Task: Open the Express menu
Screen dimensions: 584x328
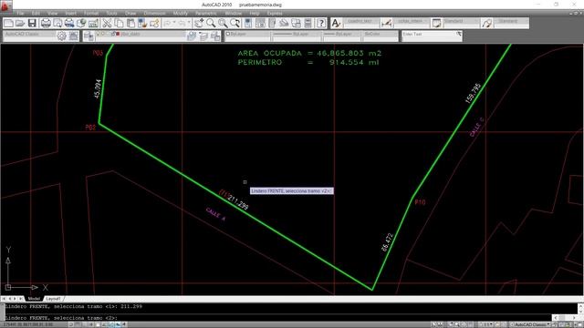Action: tap(275, 13)
